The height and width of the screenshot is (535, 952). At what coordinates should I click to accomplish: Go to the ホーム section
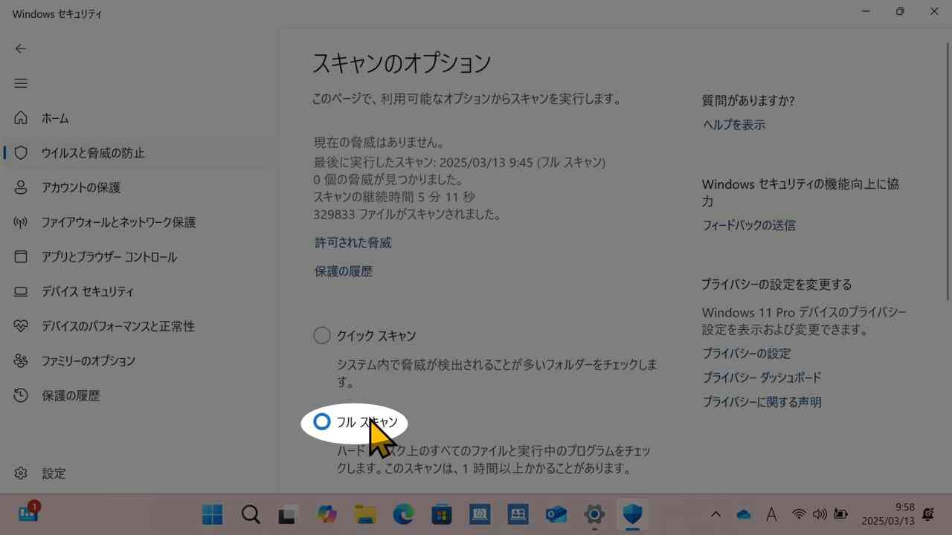click(56, 117)
